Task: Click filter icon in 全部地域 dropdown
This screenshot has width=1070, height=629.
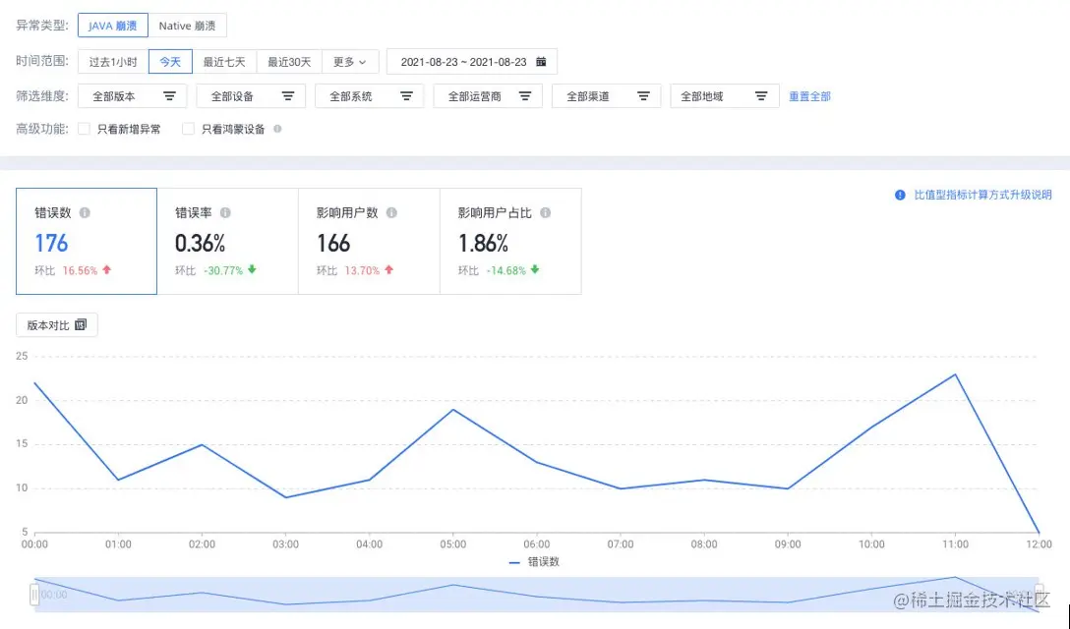Action: (761, 96)
